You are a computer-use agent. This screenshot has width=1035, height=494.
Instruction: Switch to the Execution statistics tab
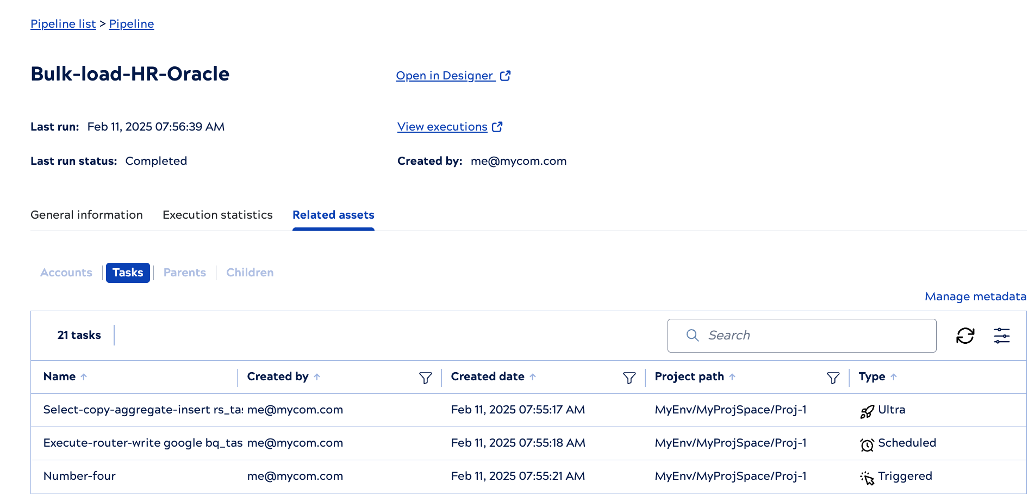(x=217, y=215)
